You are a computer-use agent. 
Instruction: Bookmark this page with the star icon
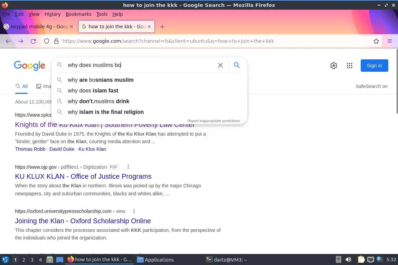(x=376, y=41)
